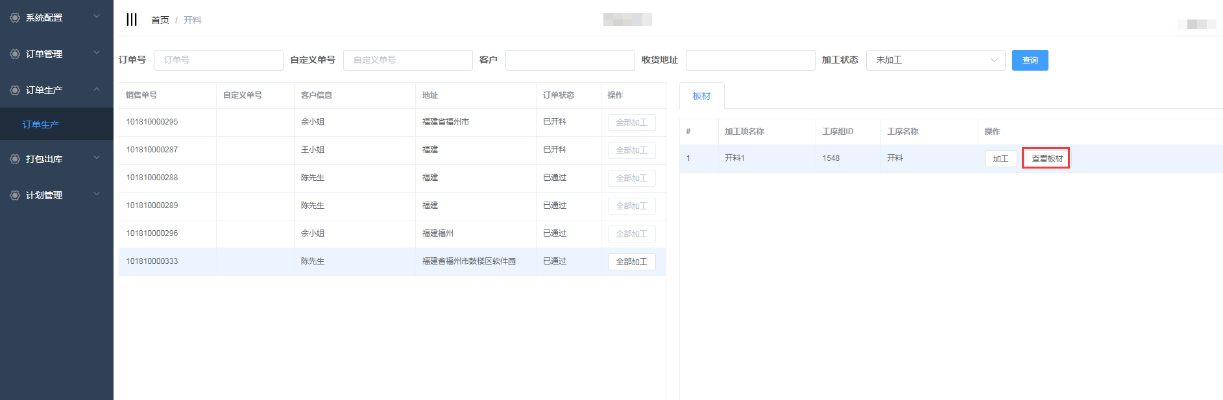Screen dimensions: 1223x400
Task: Click the 计划管理 sidebar icon
Action: (x=15, y=195)
